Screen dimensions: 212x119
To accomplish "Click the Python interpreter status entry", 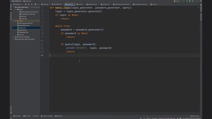I will tap(167, 118).
